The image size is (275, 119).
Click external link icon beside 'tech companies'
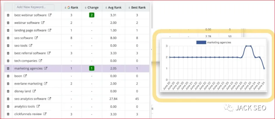tap(40, 61)
